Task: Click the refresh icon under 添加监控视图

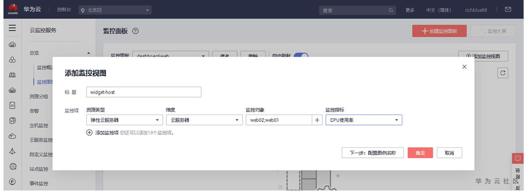Action: [x=503, y=73]
